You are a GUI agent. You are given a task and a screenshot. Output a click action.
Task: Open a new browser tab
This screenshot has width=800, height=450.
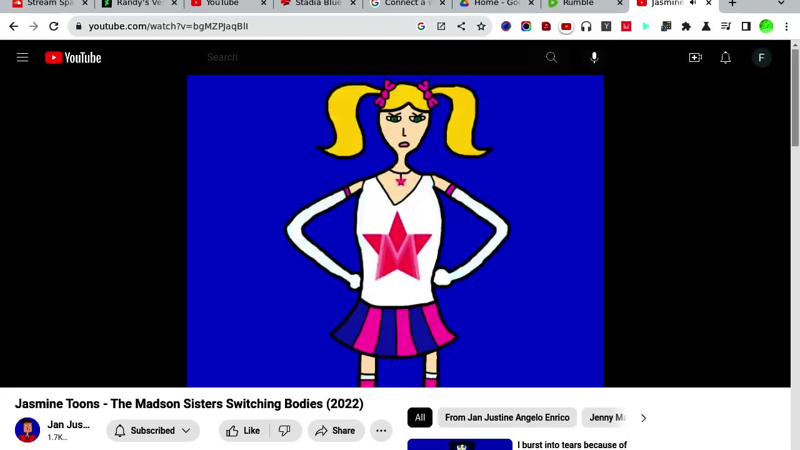(732, 4)
